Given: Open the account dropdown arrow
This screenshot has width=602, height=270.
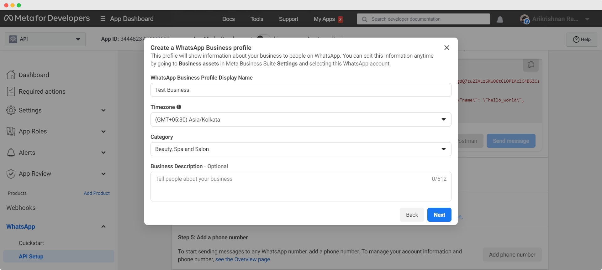Looking at the screenshot, I should 587,19.
